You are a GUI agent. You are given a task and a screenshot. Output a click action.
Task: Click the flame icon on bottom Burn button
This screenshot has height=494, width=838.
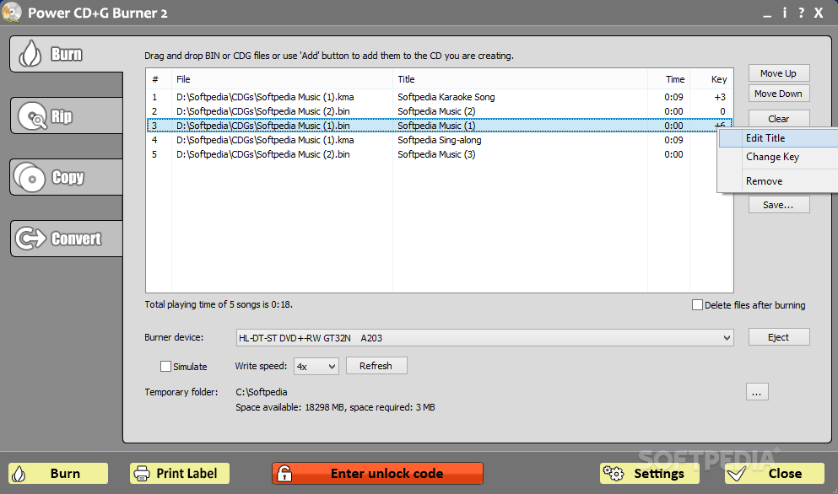(19, 474)
